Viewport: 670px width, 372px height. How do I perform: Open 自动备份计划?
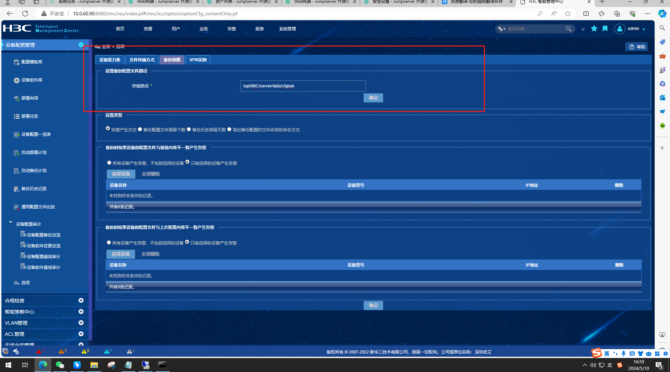click(30, 171)
